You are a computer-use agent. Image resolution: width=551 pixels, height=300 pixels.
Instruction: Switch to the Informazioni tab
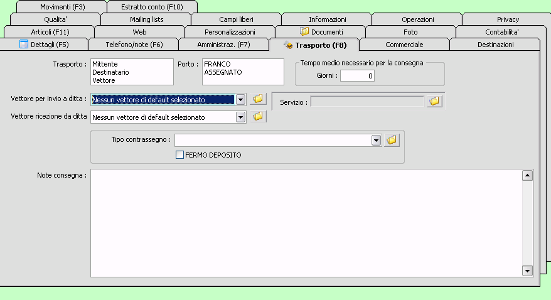tap(327, 19)
